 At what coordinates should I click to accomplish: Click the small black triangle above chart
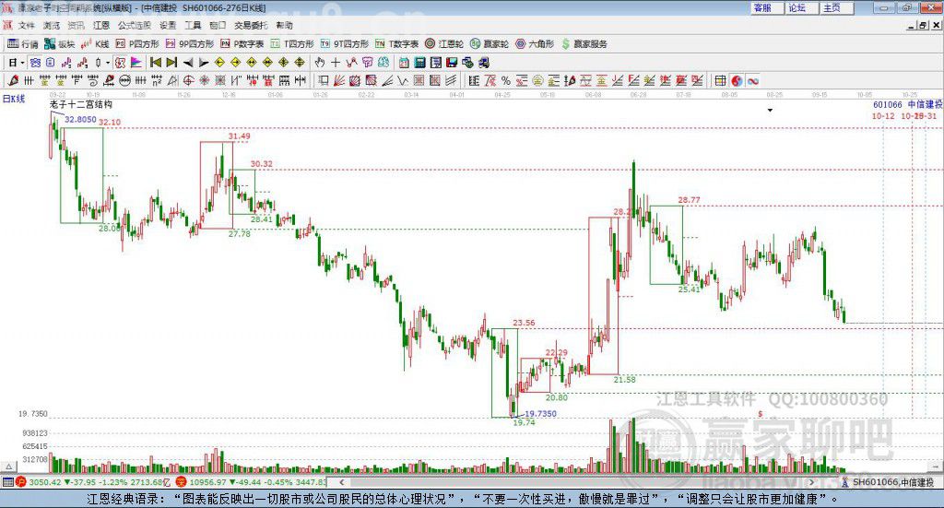tap(770, 110)
